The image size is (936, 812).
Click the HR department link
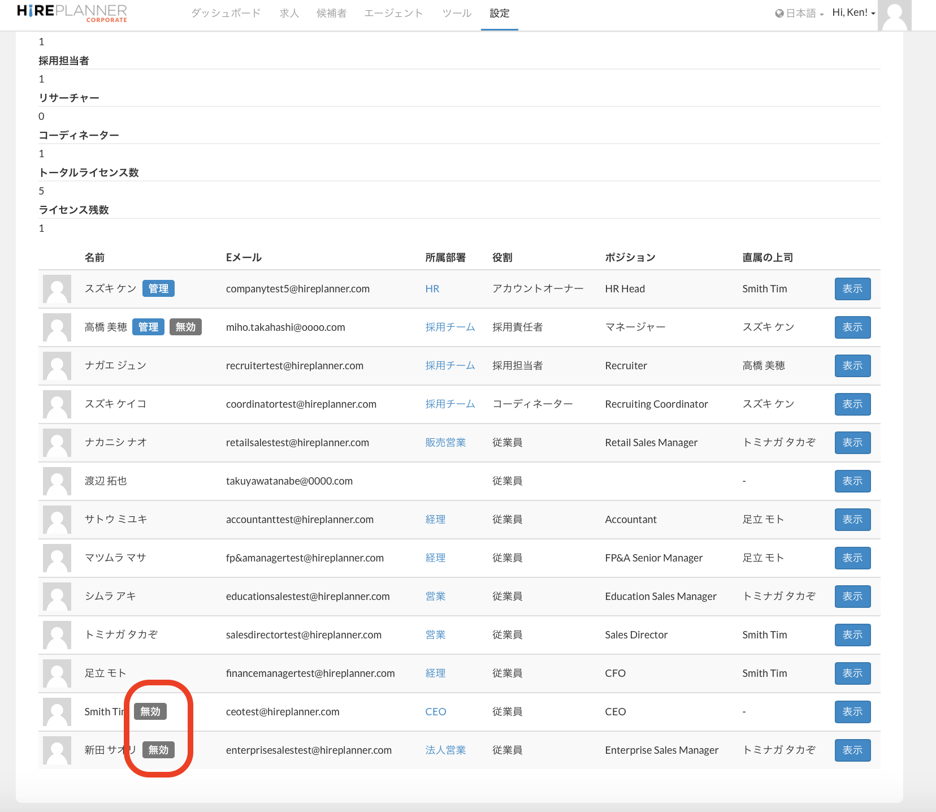[x=432, y=289]
